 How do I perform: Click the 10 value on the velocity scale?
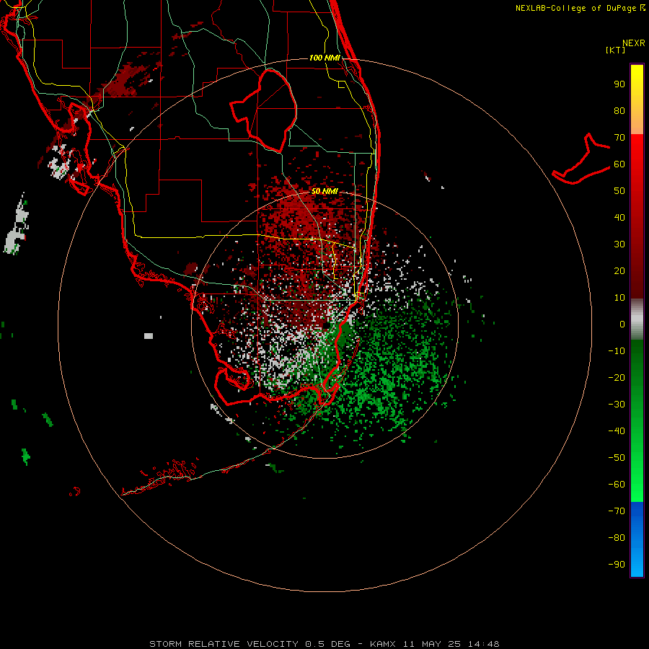619,298
